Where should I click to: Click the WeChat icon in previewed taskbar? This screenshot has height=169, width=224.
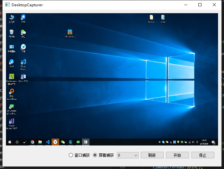pyautogui.click(x=63, y=142)
